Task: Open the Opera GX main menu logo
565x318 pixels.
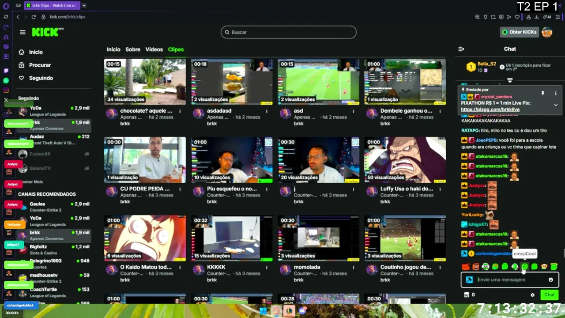Action: 6,6
